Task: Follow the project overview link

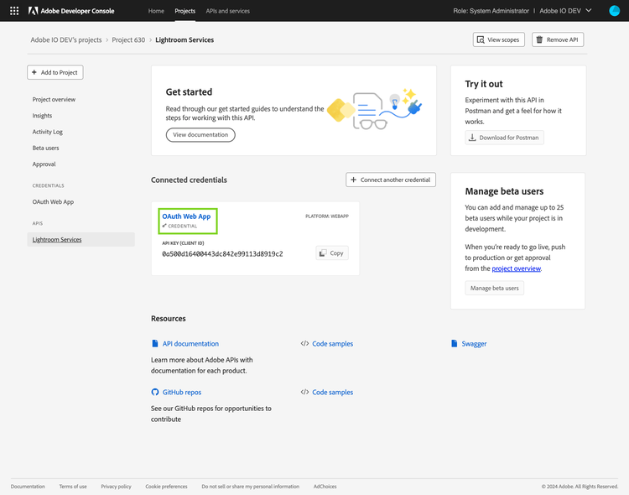Action: (517, 268)
